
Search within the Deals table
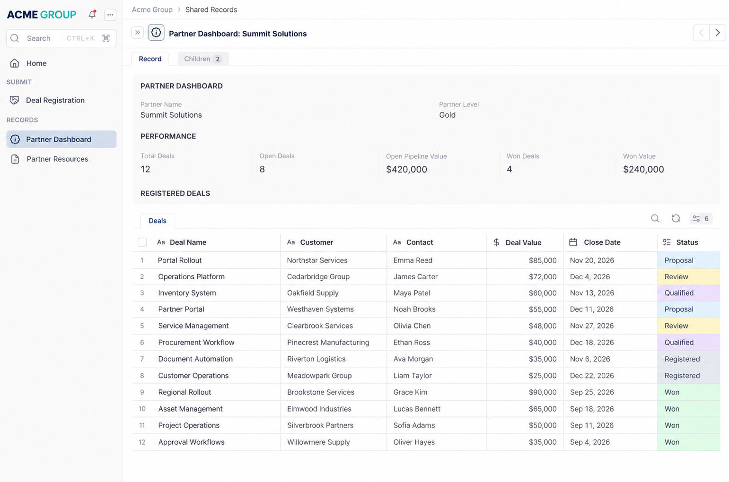tap(655, 218)
